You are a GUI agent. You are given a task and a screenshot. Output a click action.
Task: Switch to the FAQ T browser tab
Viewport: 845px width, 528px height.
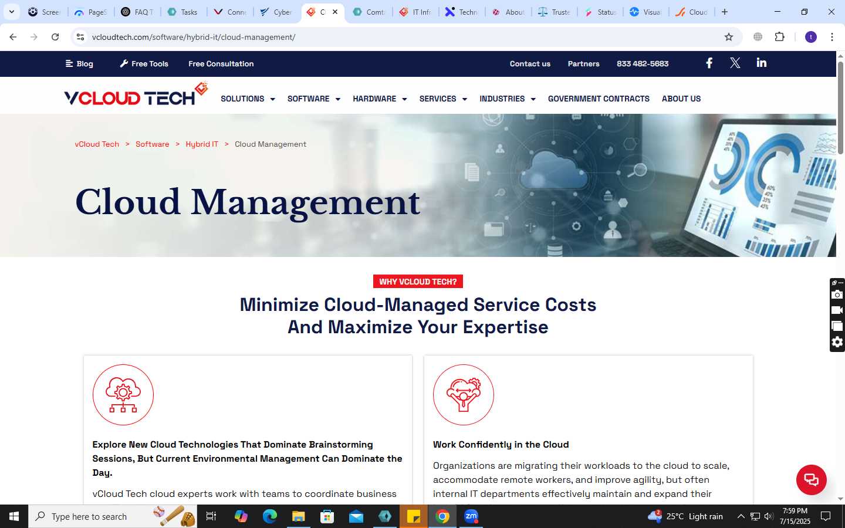[137, 12]
